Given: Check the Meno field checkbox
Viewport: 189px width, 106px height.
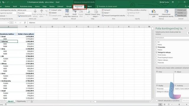Looking at the screenshot, I should tap(157, 44).
